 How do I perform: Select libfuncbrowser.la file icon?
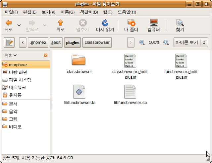[79, 92]
